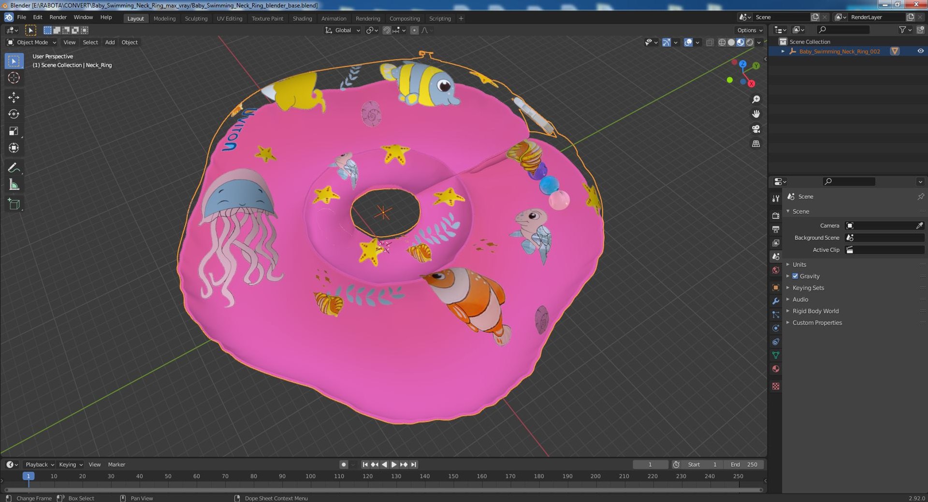The height and width of the screenshot is (502, 928).
Task: Click the timeline Keying button
Action: tap(71, 464)
